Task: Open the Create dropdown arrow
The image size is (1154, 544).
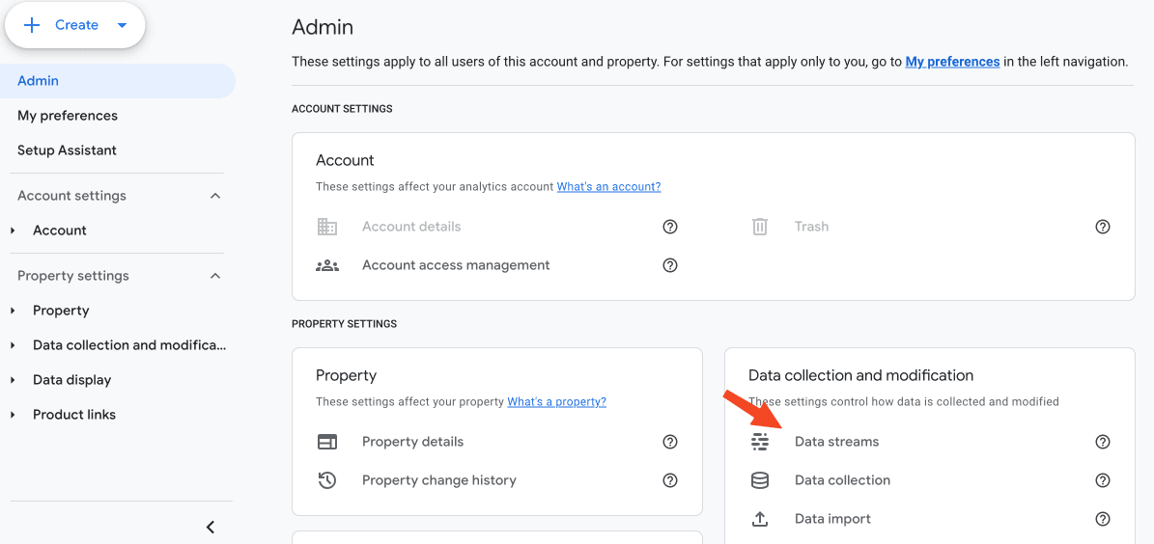Action: (123, 25)
